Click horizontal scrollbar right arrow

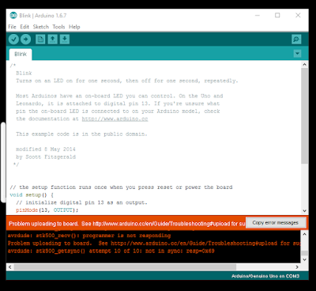click(297, 267)
